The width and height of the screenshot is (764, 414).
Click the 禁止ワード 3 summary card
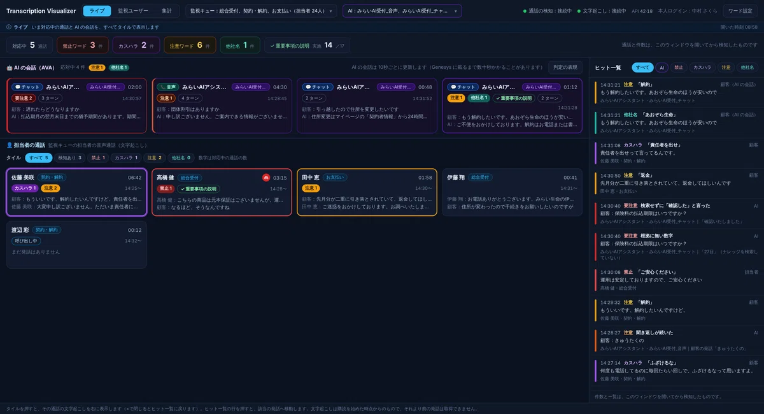tap(83, 45)
